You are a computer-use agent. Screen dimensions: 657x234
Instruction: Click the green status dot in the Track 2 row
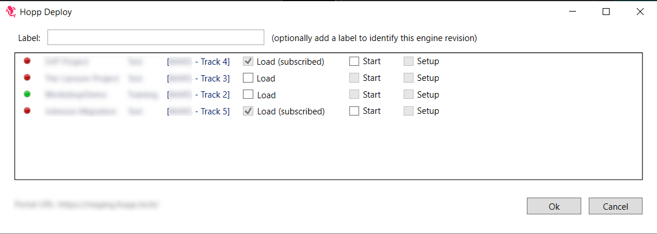pyautogui.click(x=27, y=94)
